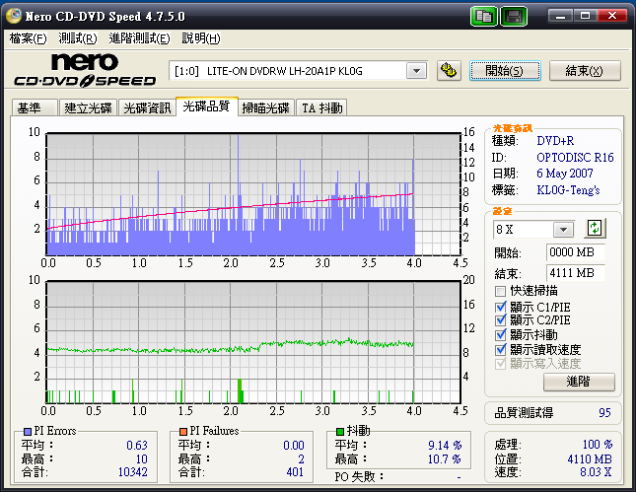The image size is (636, 492).
Task: Click the PO 失敗 label
Action: click(x=359, y=476)
